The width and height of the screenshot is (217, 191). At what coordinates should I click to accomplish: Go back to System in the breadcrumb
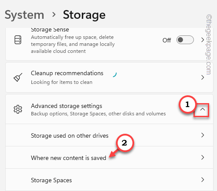click(x=24, y=15)
